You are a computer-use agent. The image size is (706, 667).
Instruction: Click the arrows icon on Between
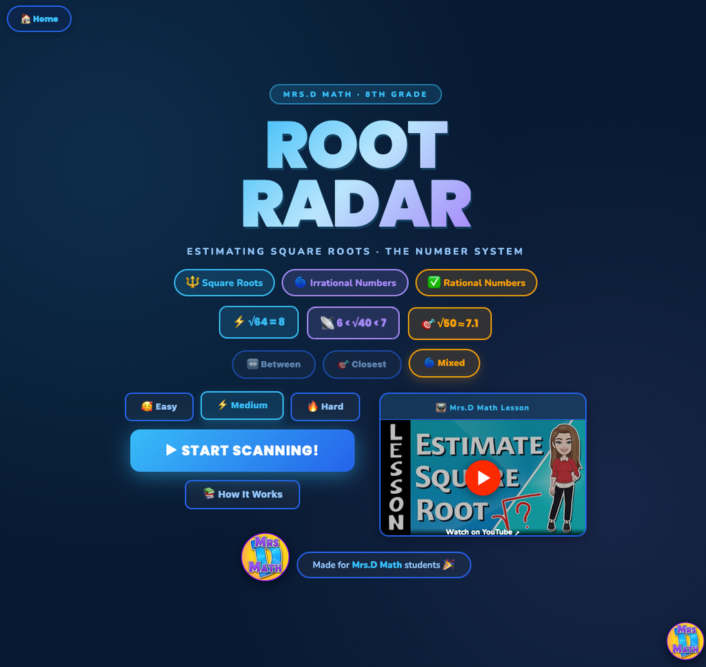click(252, 364)
